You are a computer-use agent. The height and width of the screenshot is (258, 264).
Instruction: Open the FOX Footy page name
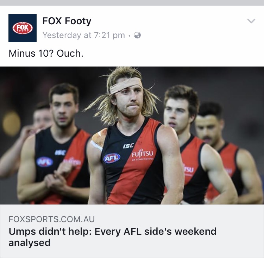point(67,21)
